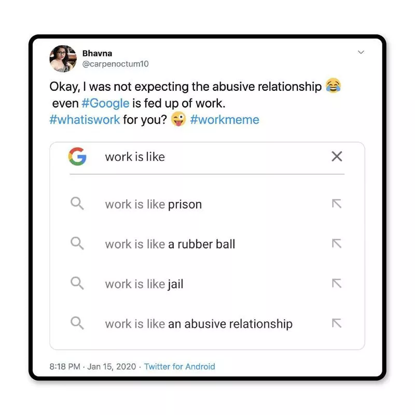Choose the suggestion 'work is like jail'

coord(146,284)
